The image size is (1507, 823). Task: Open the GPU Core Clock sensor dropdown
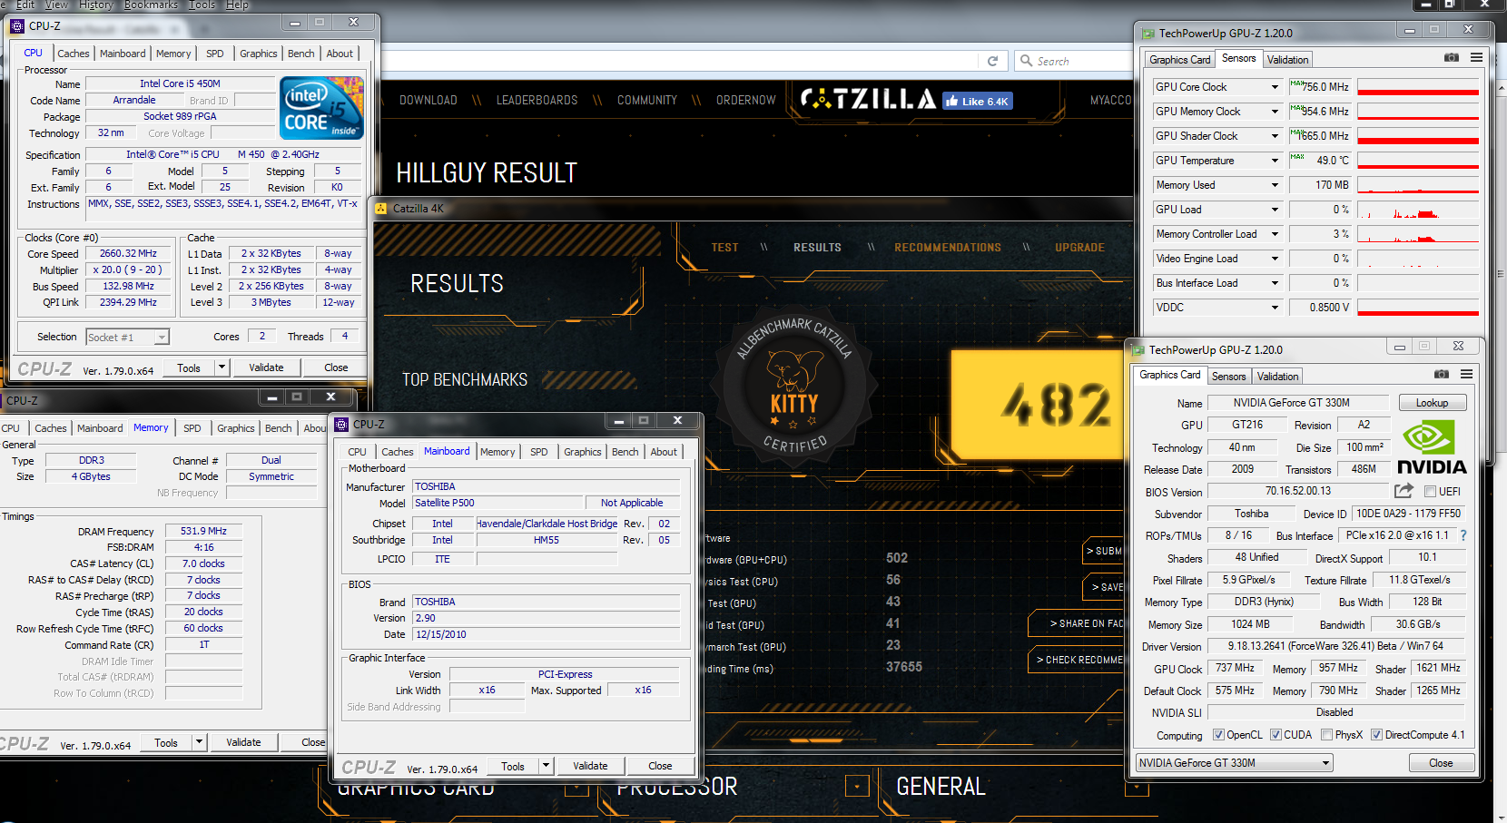pos(1275,87)
